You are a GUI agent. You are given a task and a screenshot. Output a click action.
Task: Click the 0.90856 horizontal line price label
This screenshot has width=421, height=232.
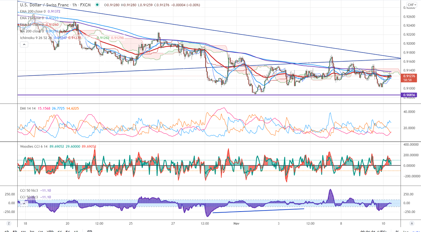click(409, 95)
